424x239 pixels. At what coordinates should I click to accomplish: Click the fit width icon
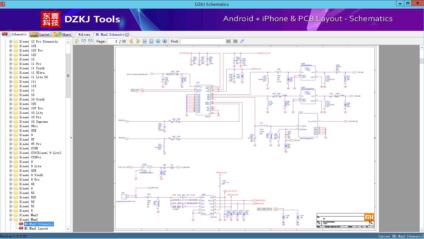pyautogui.click(x=145, y=41)
